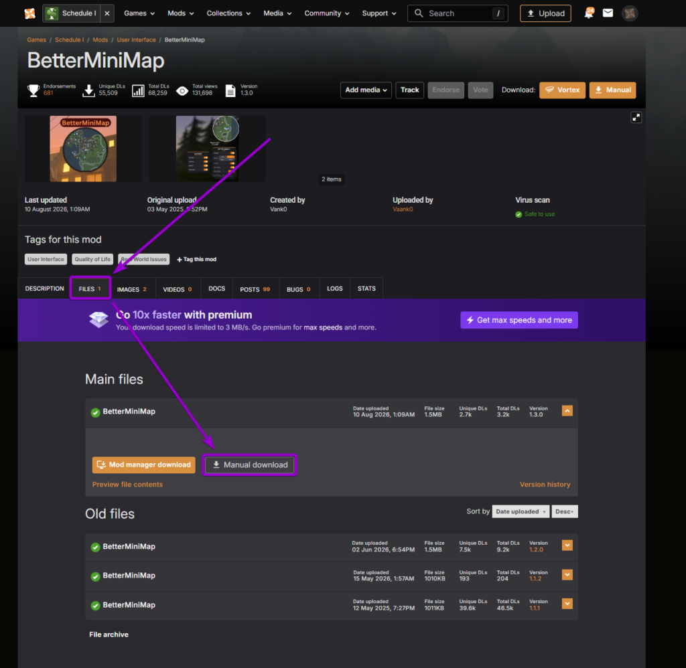Open the Mods menu
The image size is (686, 668).
click(x=180, y=13)
